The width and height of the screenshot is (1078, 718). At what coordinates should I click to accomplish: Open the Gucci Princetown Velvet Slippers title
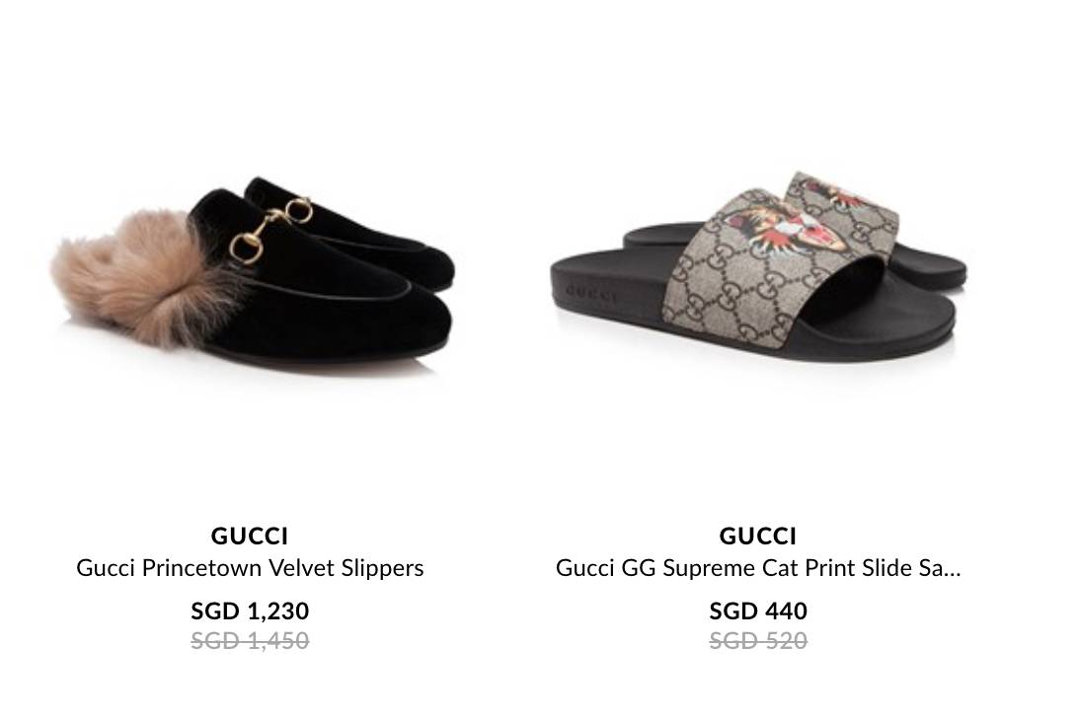point(250,568)
